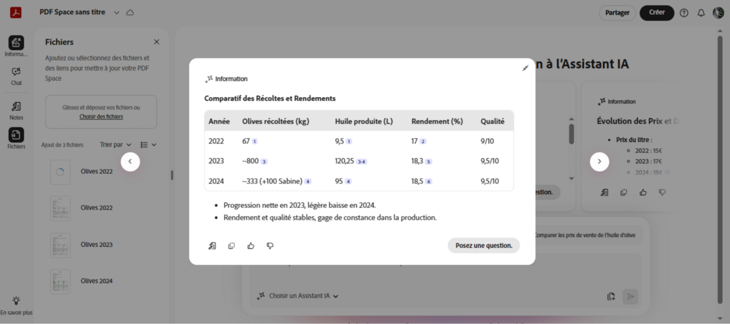Go to next information card

click(x=599, y=162)
